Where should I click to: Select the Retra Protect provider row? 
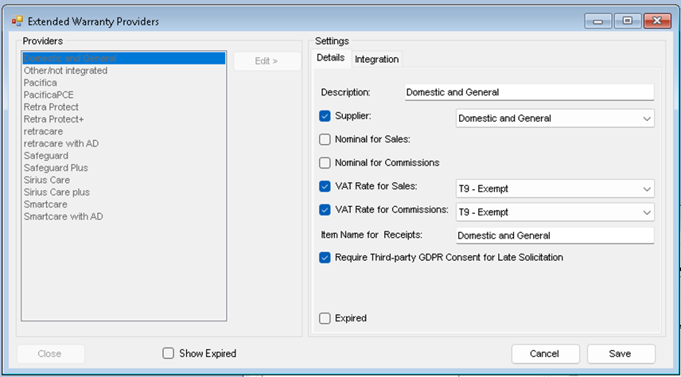[124, 107]
